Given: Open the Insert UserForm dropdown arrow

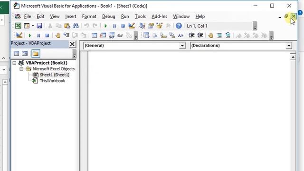Looking at the screenshot, I should [33, 26].
